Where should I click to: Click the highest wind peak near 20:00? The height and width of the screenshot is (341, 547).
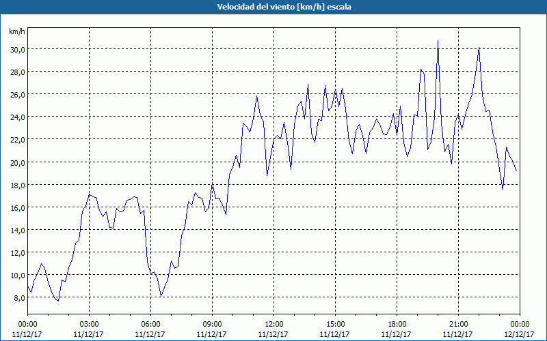[x=438, y=41]
